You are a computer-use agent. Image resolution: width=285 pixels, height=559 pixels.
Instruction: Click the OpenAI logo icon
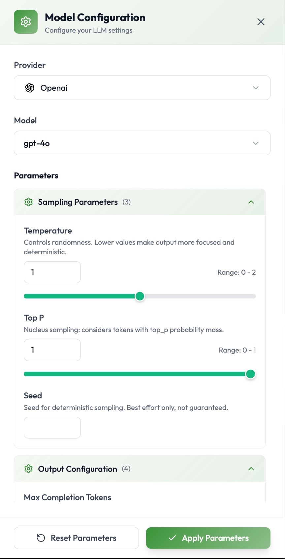click(x=30, y=88)
